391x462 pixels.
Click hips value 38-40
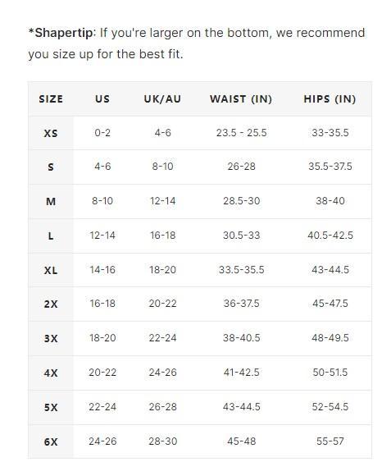(x=330, y=201)
